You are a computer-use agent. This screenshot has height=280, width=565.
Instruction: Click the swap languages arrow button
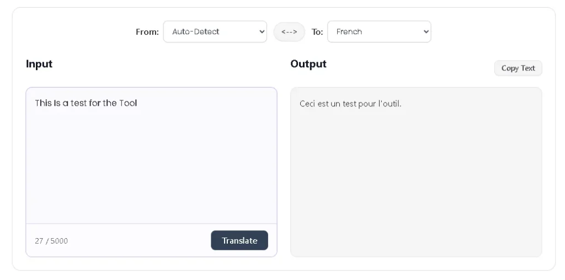point(289,32)
